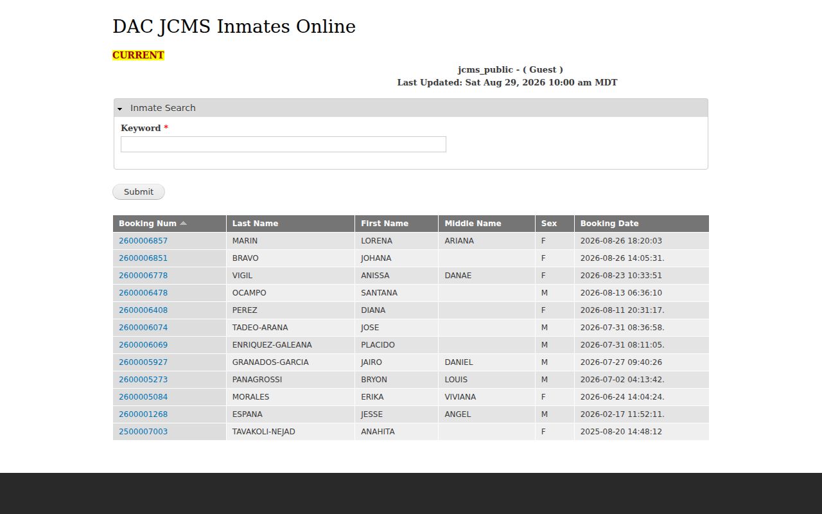The image size is (822, 514).
Task: Open booking number 2600005927
Action: pyautogui.click(x=143, y=362)
